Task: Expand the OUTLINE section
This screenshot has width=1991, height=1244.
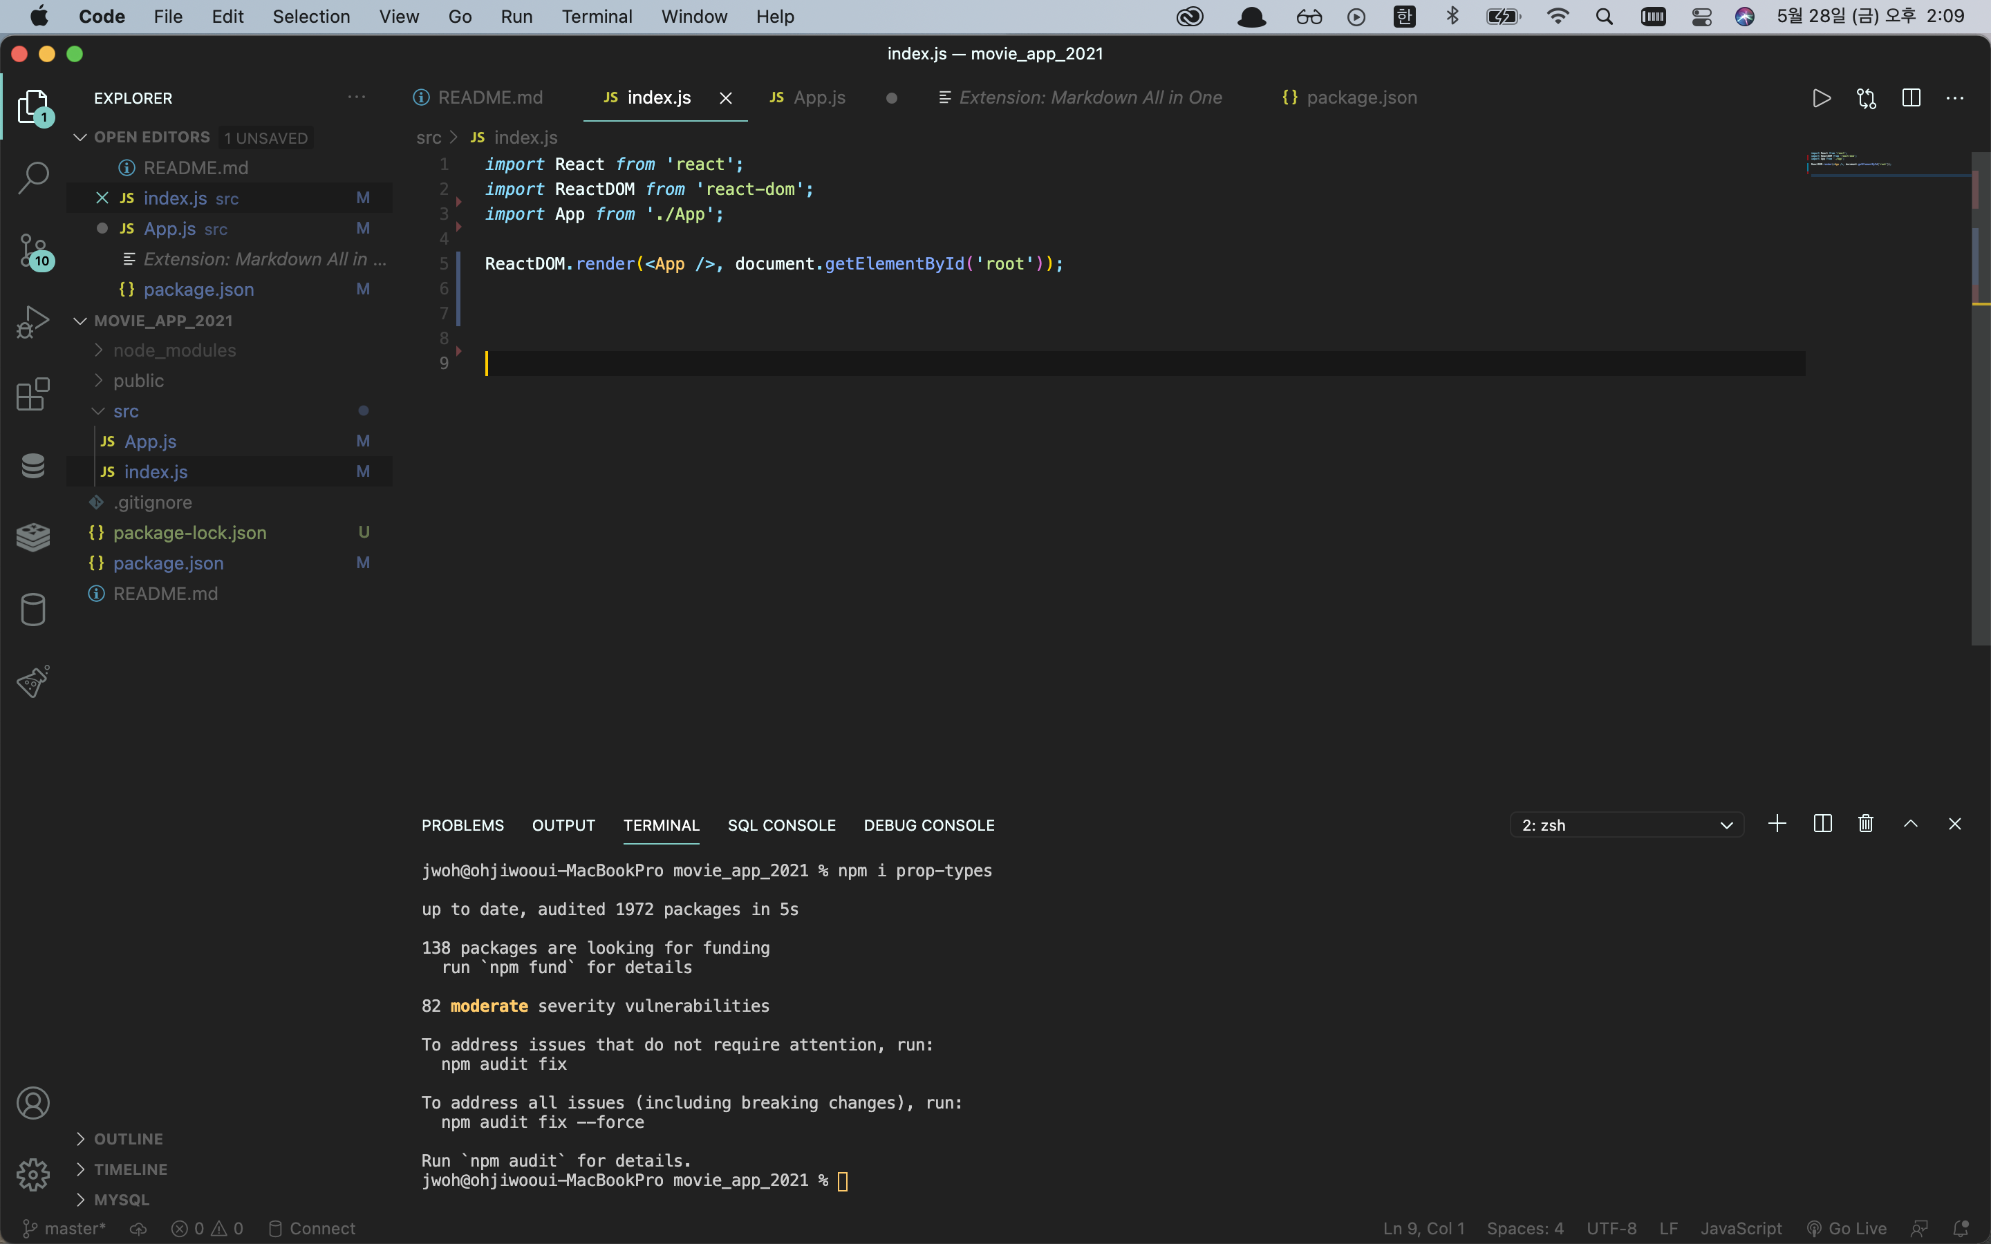Action: [x=129, y=1139]
